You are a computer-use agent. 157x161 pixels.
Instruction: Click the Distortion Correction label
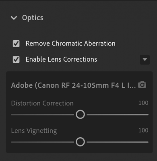coord(42,103)
